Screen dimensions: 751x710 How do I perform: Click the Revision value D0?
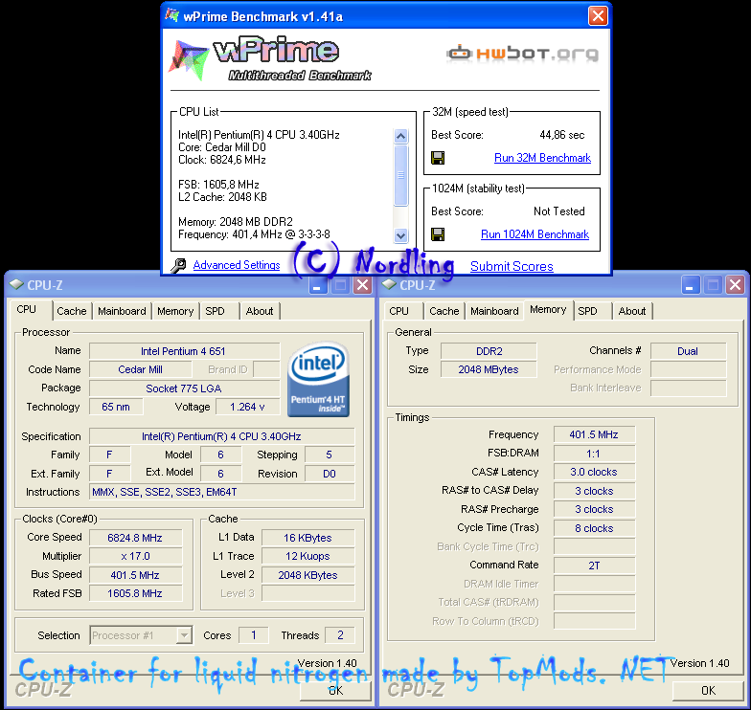tap(330, 474)
